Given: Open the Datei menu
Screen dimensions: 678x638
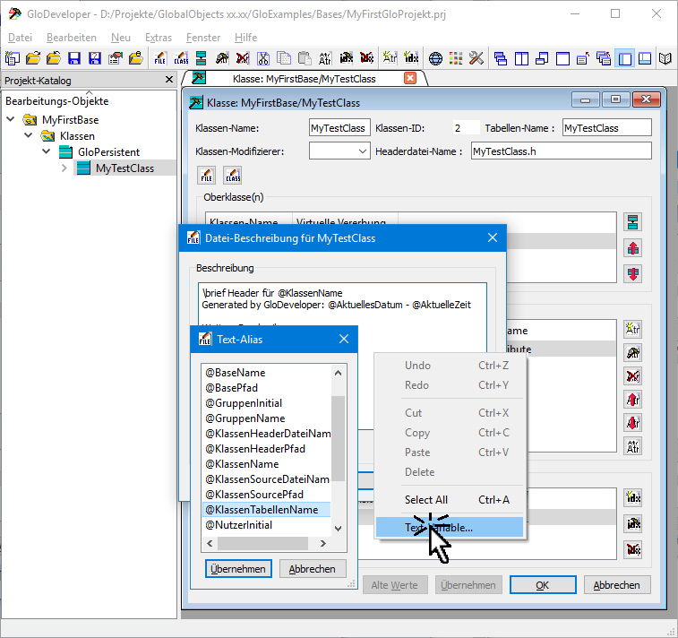Looking at the screenshot, I should coord(20,38).
